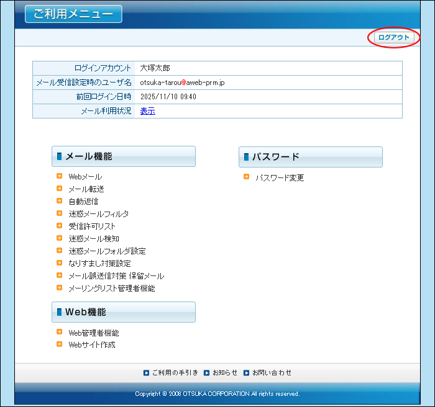Open 迷惑メールフォルダ設定
This screenshot has width=435, height=407.
click(x=107, y=251)
